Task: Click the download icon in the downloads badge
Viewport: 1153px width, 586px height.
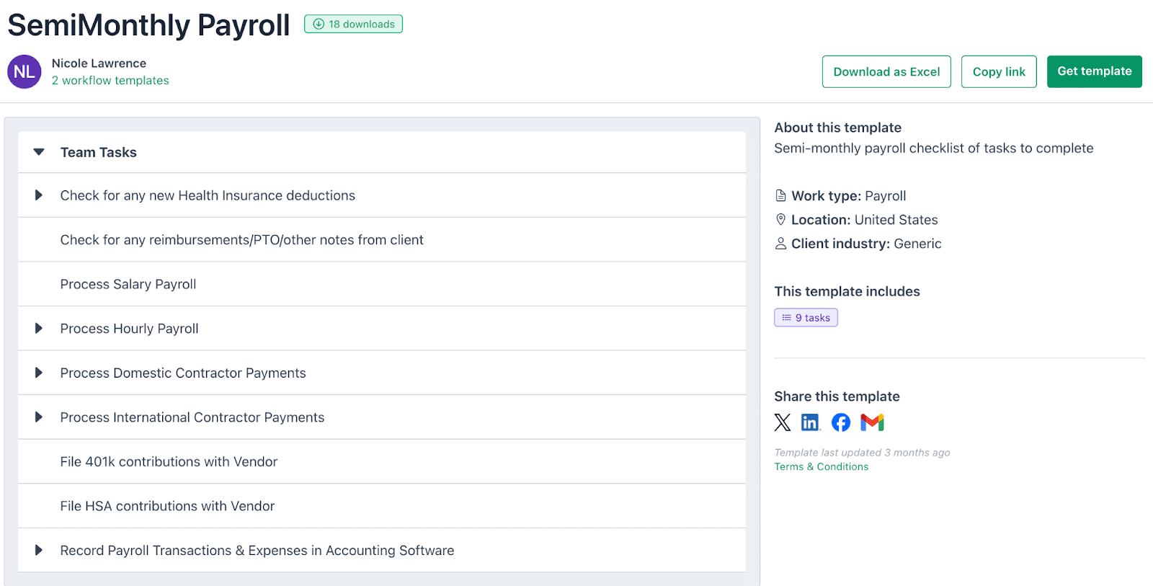Action: coord(319,25)
